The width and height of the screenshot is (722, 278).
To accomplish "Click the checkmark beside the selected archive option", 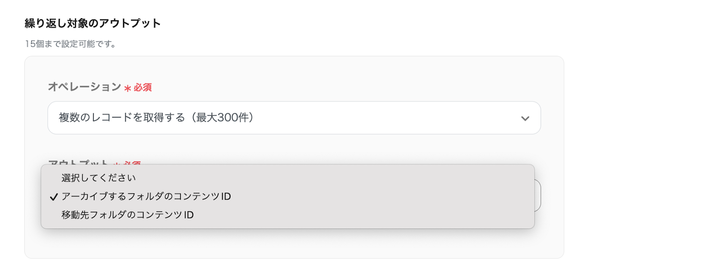I will coord(54,197).
